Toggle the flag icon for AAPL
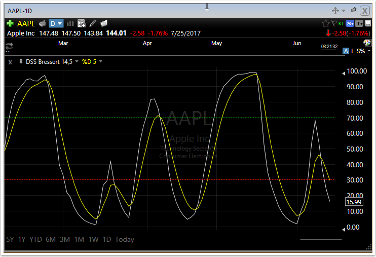 tap(334, 23)
